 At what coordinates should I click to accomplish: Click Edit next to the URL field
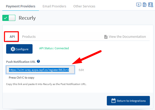point(81,70)
